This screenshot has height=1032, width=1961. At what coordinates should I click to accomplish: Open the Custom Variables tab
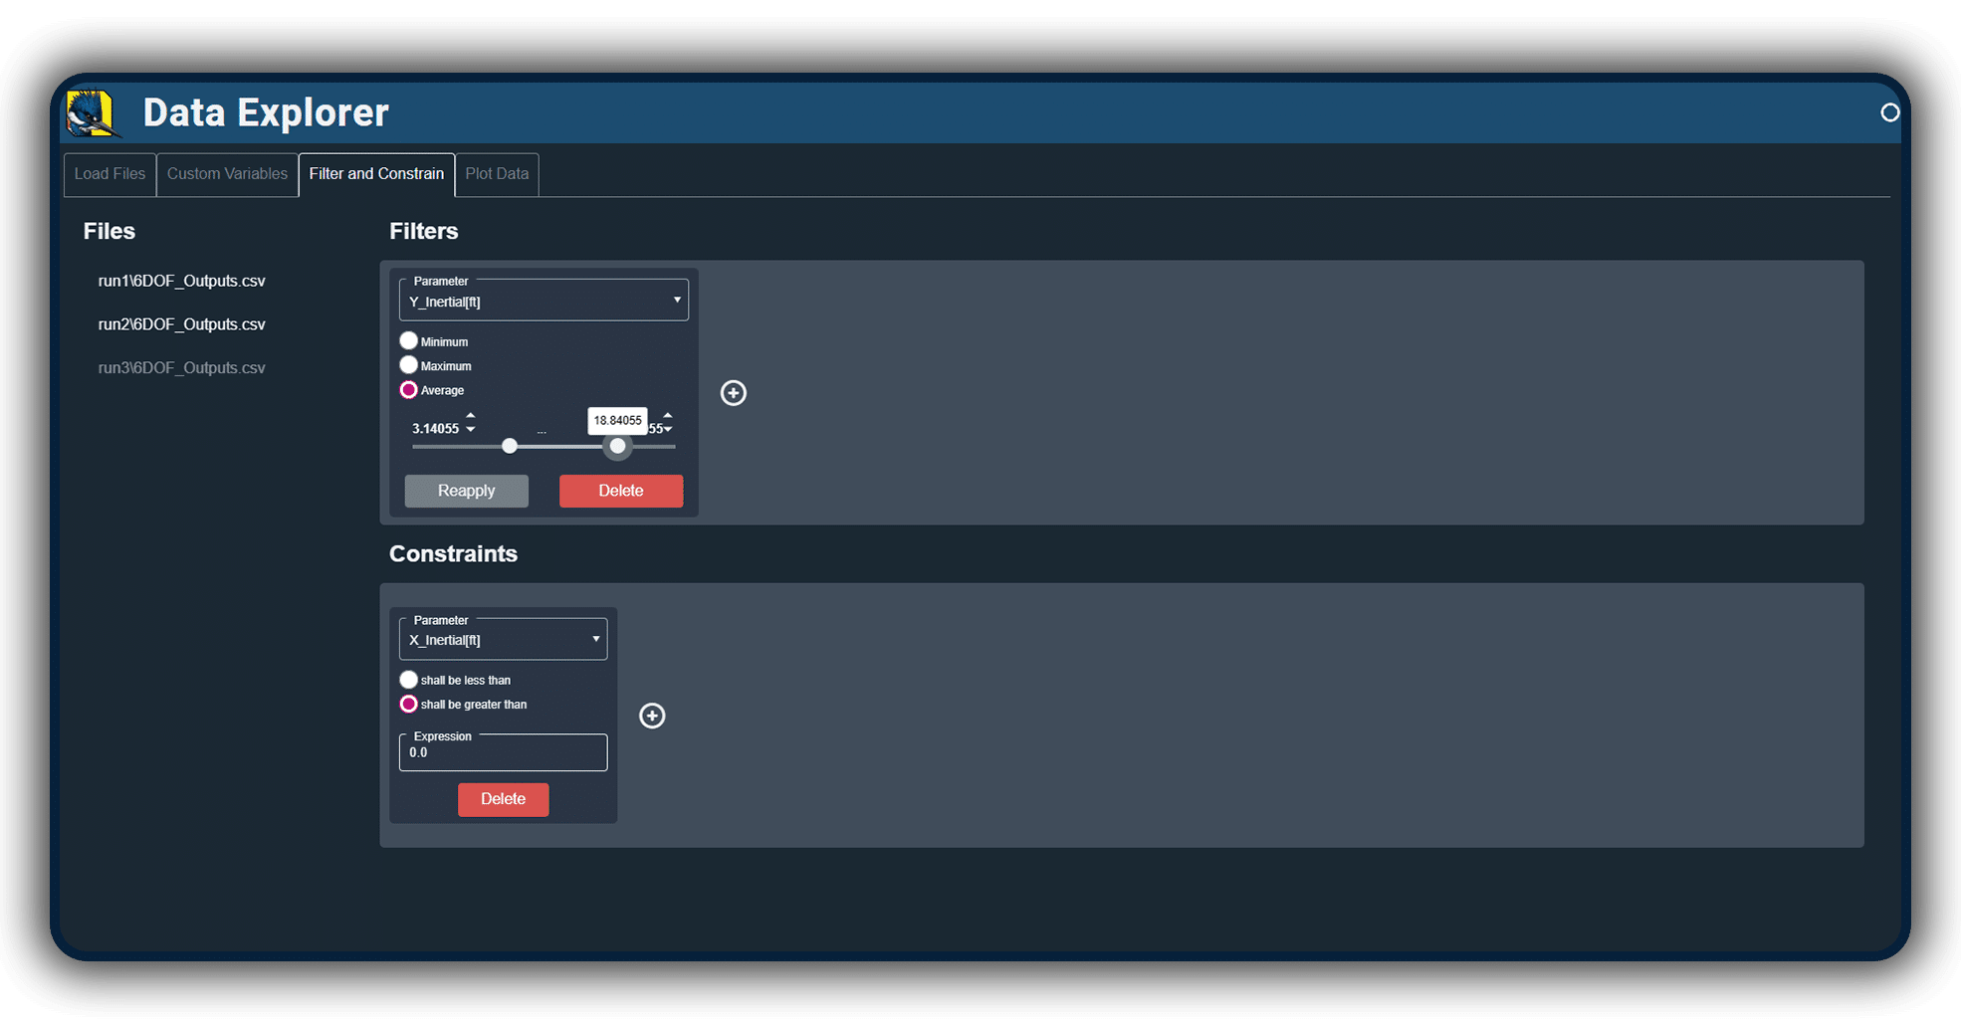pos(227,174)
